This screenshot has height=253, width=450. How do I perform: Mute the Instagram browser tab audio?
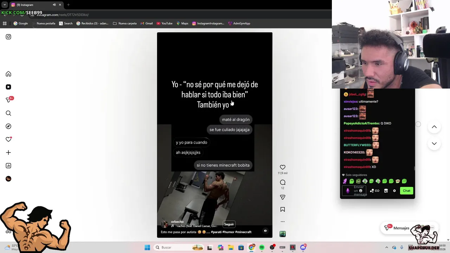54,5
